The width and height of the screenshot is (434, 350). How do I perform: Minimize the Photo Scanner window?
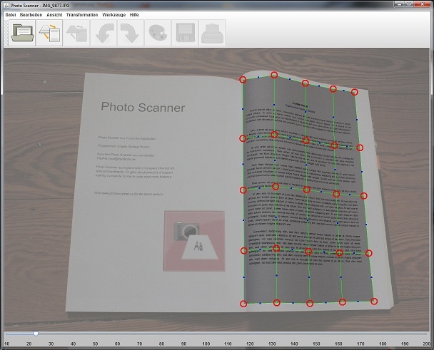tap(399, 4)
